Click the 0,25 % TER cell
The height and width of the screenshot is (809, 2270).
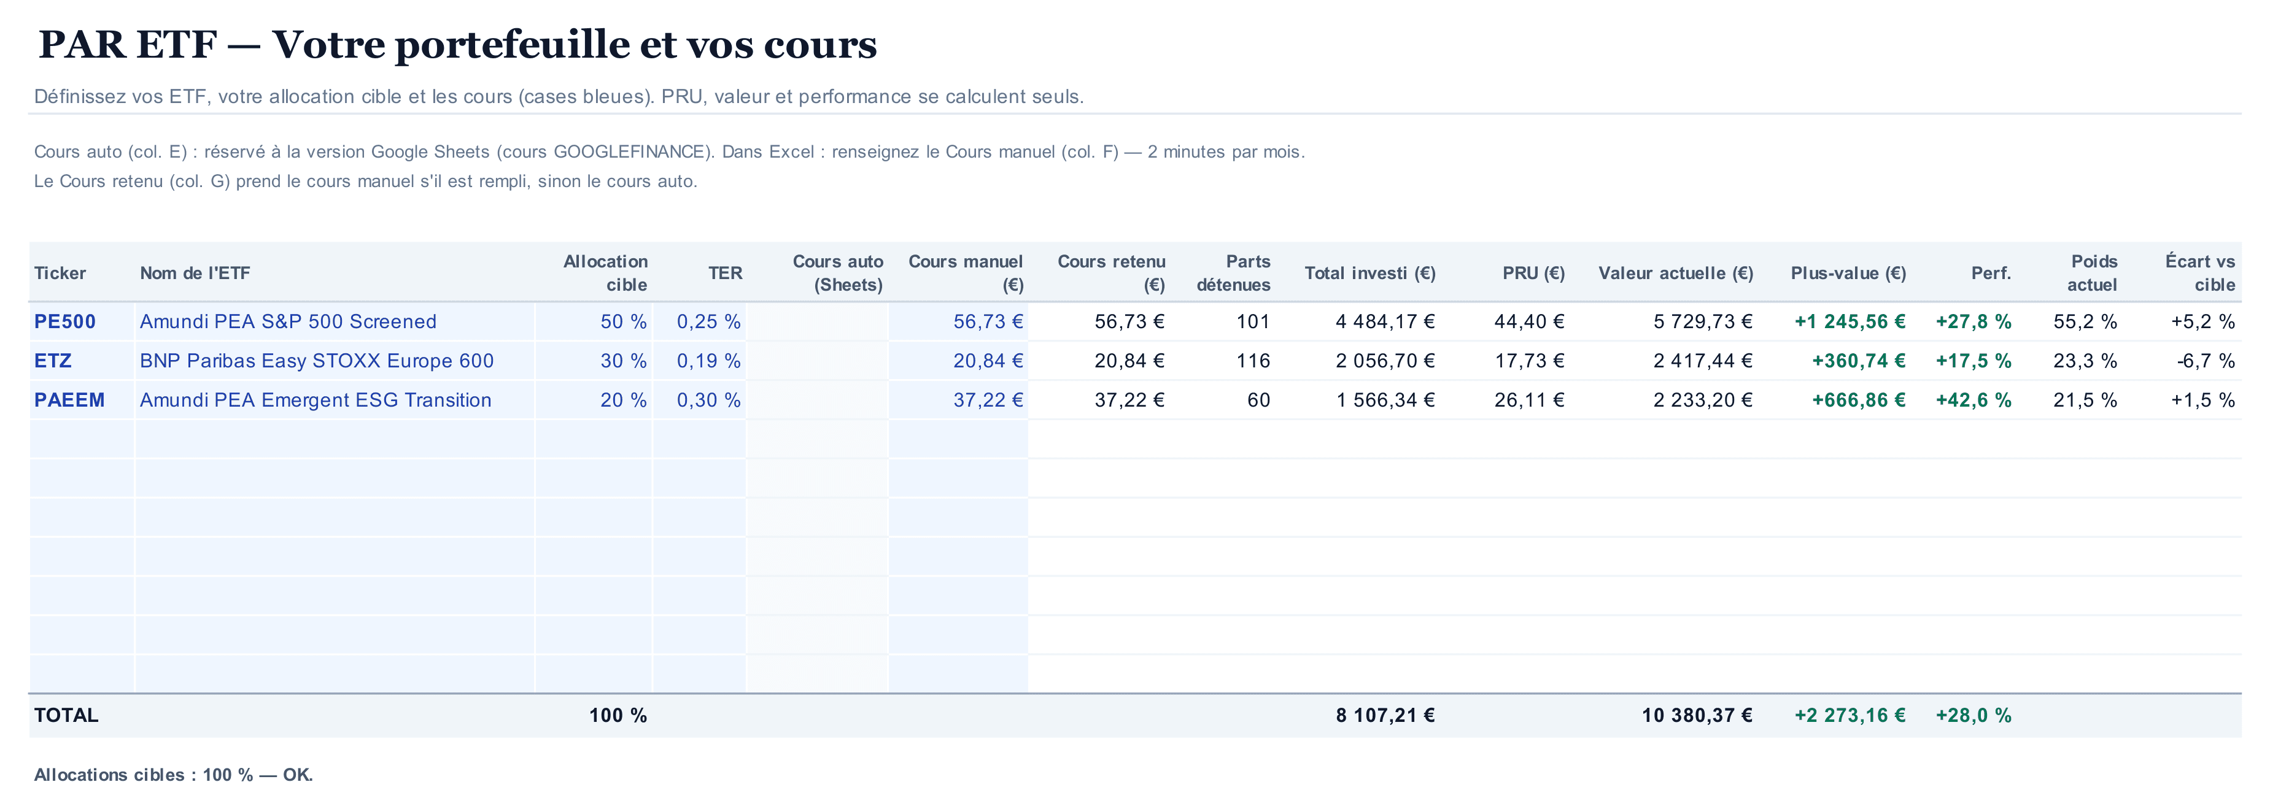pyautogui.click(x=700, y=321)
